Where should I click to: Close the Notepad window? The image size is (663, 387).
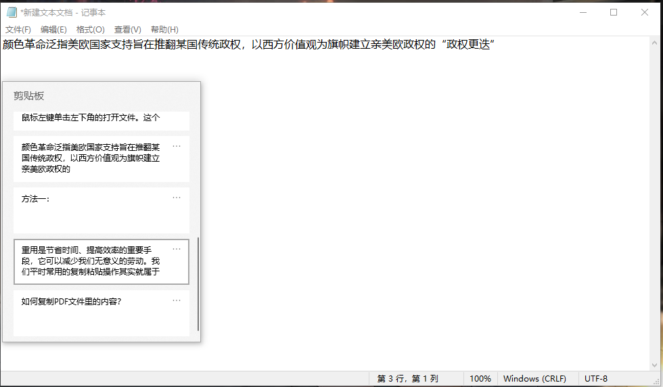[644, 12]
